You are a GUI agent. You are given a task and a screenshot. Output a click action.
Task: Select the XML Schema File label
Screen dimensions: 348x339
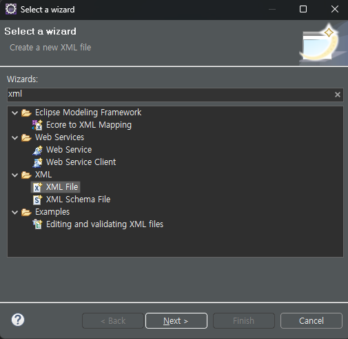78,200
